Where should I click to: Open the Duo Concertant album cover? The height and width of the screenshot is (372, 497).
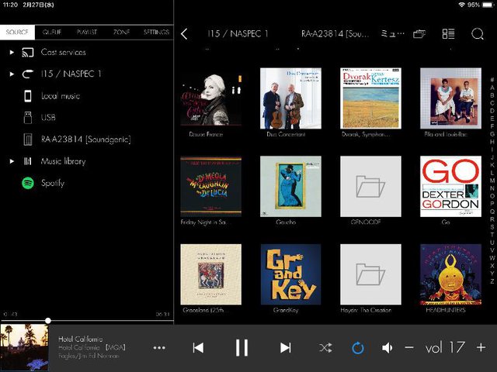point(290,98)
